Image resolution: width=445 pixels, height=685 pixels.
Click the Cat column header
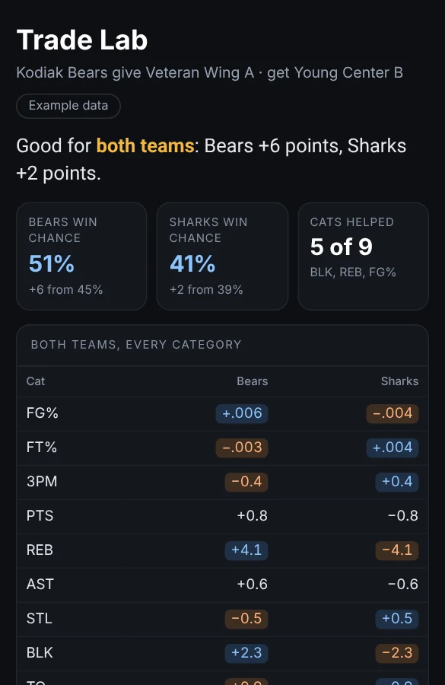(x=36, y=381)
